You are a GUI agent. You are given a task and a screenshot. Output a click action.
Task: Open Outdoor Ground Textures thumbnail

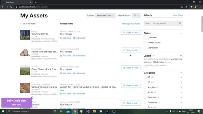[25, 88]
